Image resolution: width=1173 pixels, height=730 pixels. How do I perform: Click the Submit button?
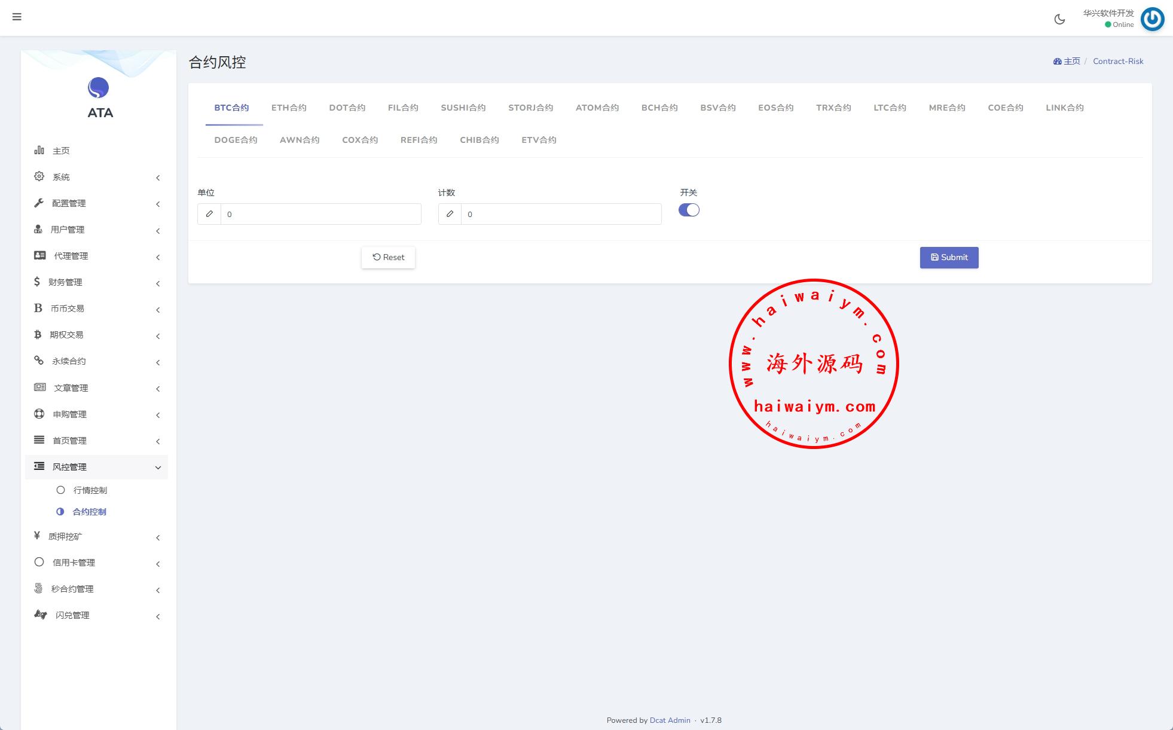point(949,258)
